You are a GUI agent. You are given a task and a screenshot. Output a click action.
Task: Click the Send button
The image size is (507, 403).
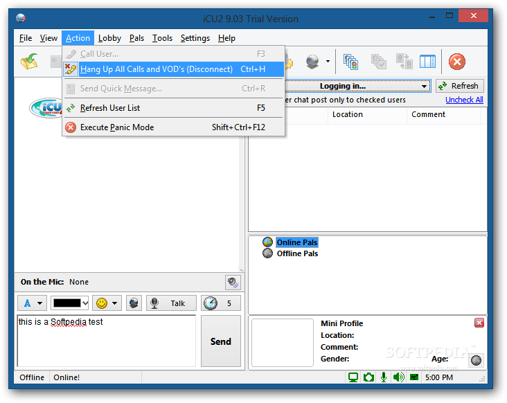tap(221, 341)
